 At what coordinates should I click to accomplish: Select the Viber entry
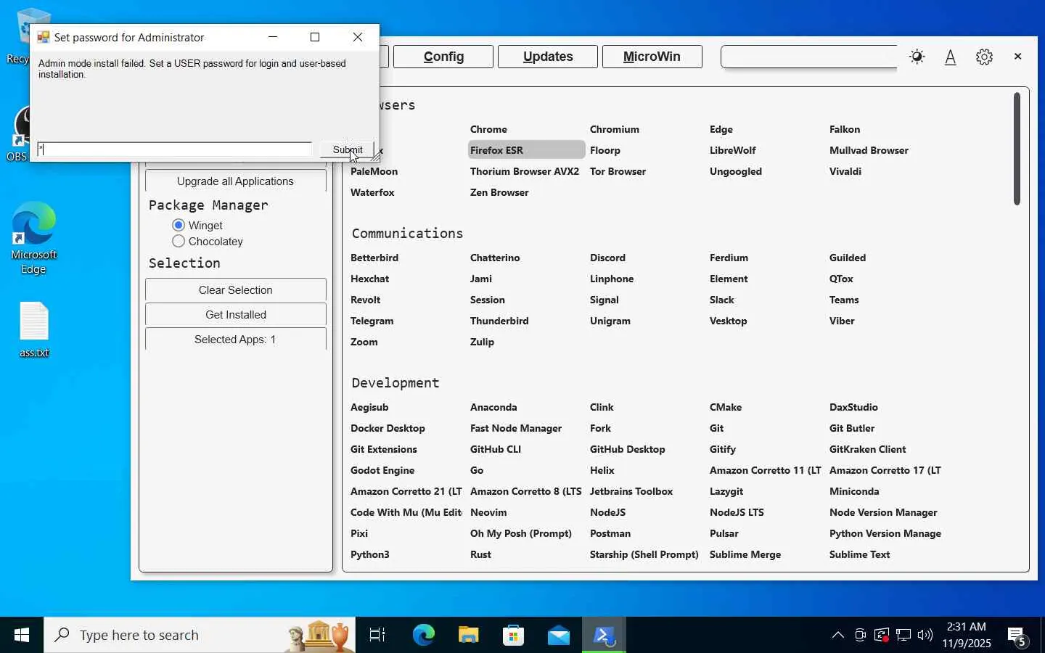tap(842, 321)
